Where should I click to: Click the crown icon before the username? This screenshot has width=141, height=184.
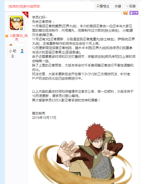coord(7,36)
